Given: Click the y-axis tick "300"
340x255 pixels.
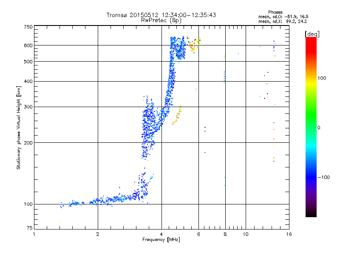Looking at the screenshot, I should click(28, 107).
